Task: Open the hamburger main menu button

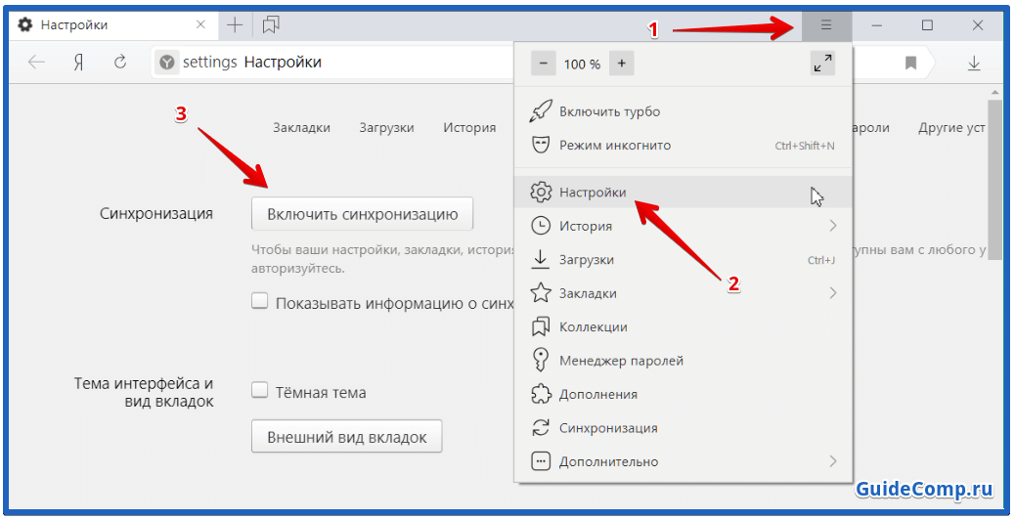Action: point(826,25)
